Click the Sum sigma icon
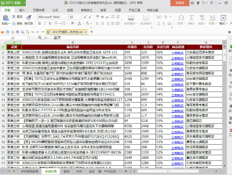 192,18
